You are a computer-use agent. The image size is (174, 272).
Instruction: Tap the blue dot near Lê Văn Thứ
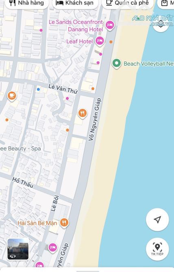pos(38,89)
